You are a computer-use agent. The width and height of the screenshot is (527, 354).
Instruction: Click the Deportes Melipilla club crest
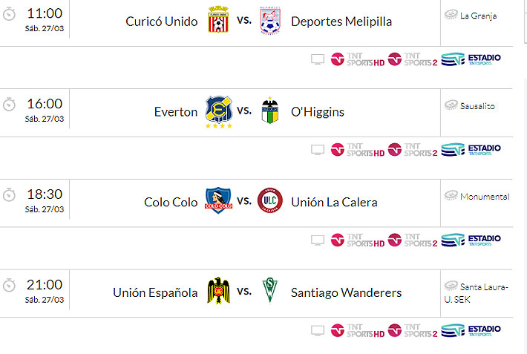pos(270,22)
